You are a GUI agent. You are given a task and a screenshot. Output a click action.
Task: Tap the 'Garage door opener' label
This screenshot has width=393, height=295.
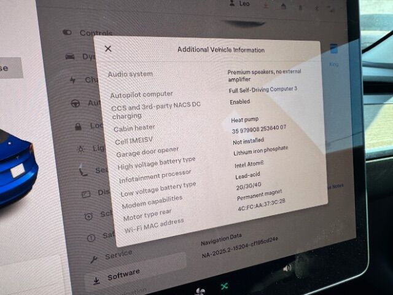[147, 152]
